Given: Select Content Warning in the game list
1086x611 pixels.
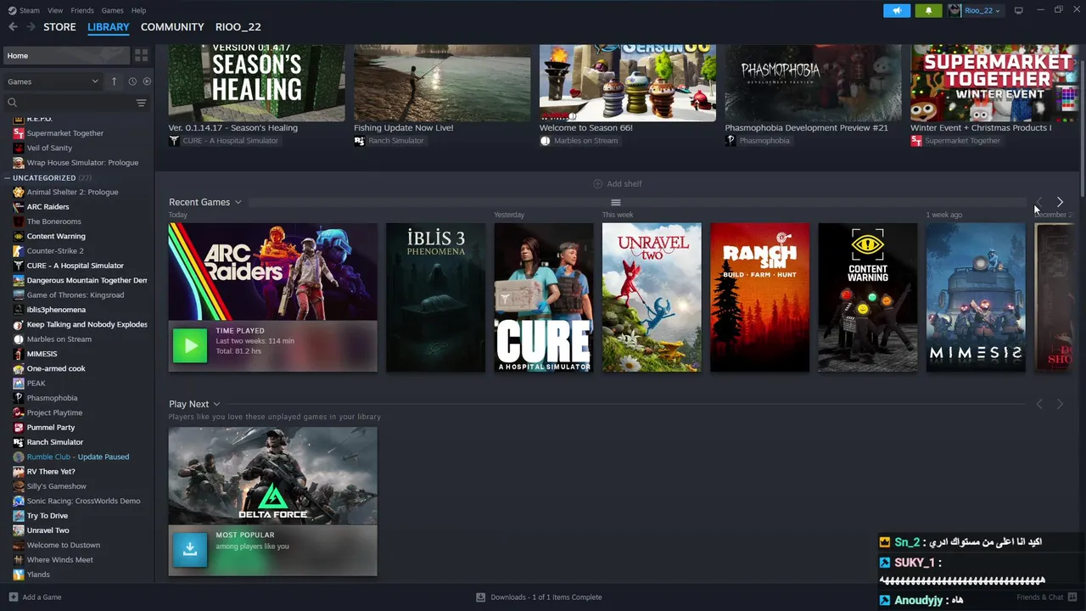Looking at the screenshot, I should click(x=56, y=236).
